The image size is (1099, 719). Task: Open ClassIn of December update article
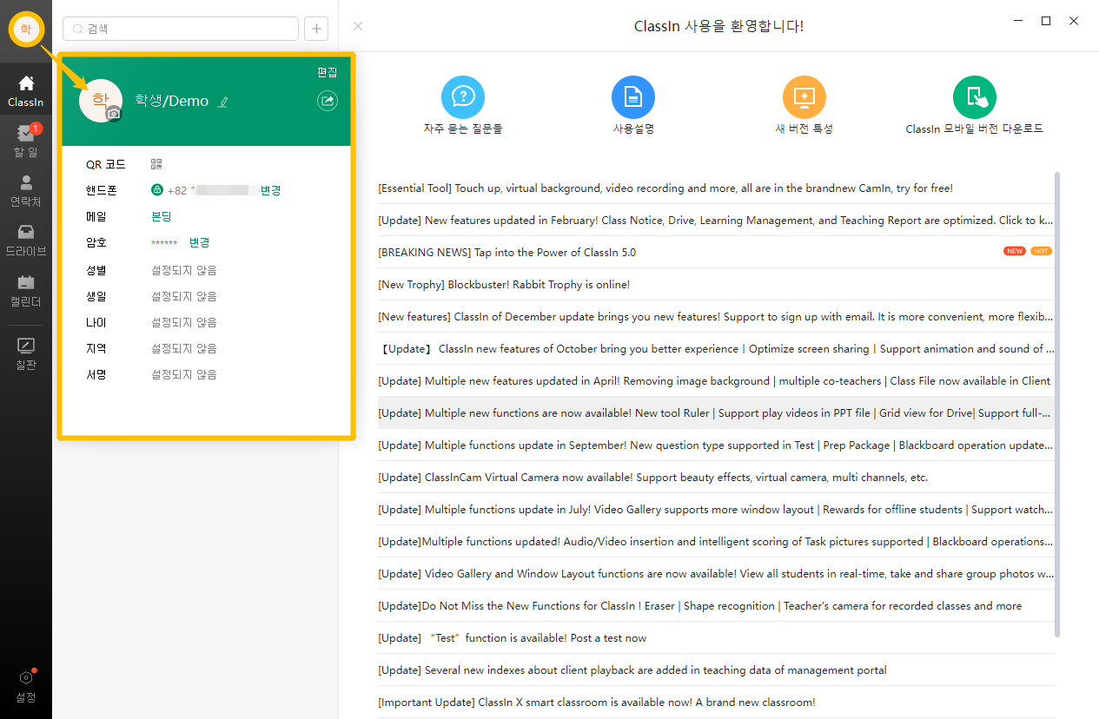(716, 316)
